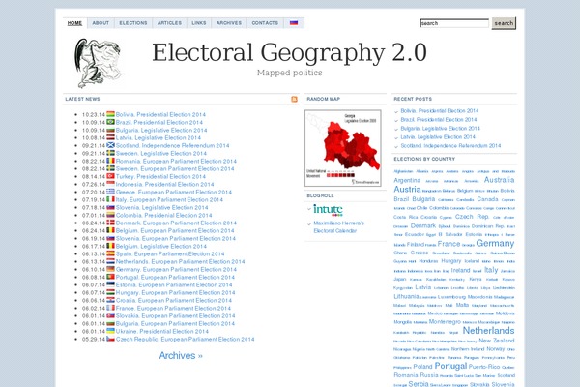Click the Denmark flag icon in the news list

(x=110, y=223)
